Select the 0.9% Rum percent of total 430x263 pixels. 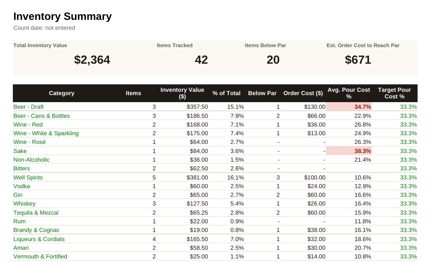pos(237,221)
